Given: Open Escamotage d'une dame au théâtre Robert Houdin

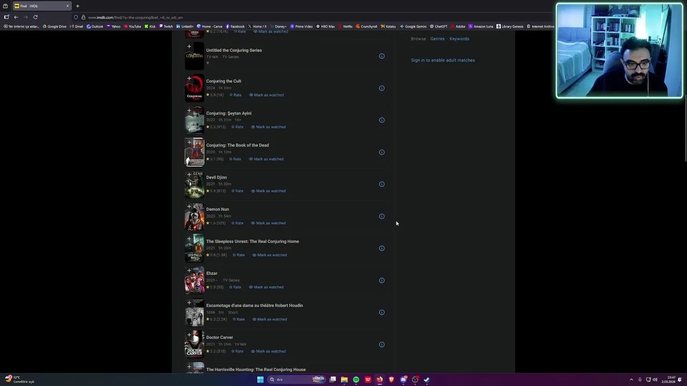Looking at the screenshot, I should point(254,306).
